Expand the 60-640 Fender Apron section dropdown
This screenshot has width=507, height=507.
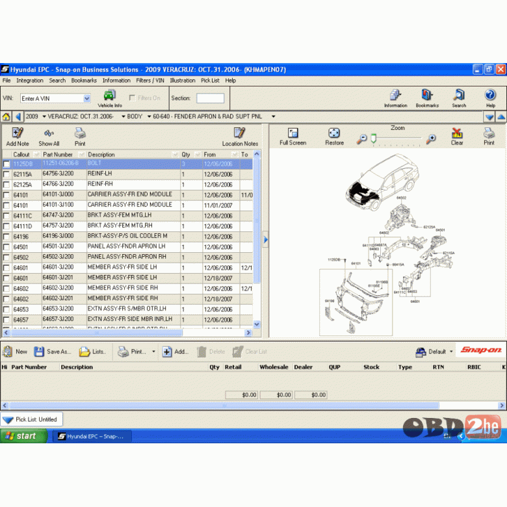273,116
